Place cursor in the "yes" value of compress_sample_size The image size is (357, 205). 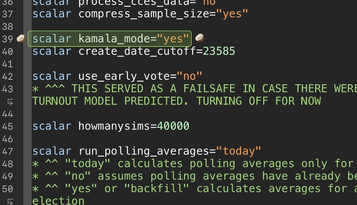tap(232, 14)
